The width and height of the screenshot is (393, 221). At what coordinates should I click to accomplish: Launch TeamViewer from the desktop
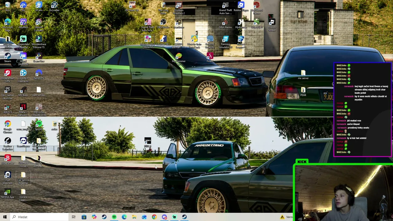(23, 142)
